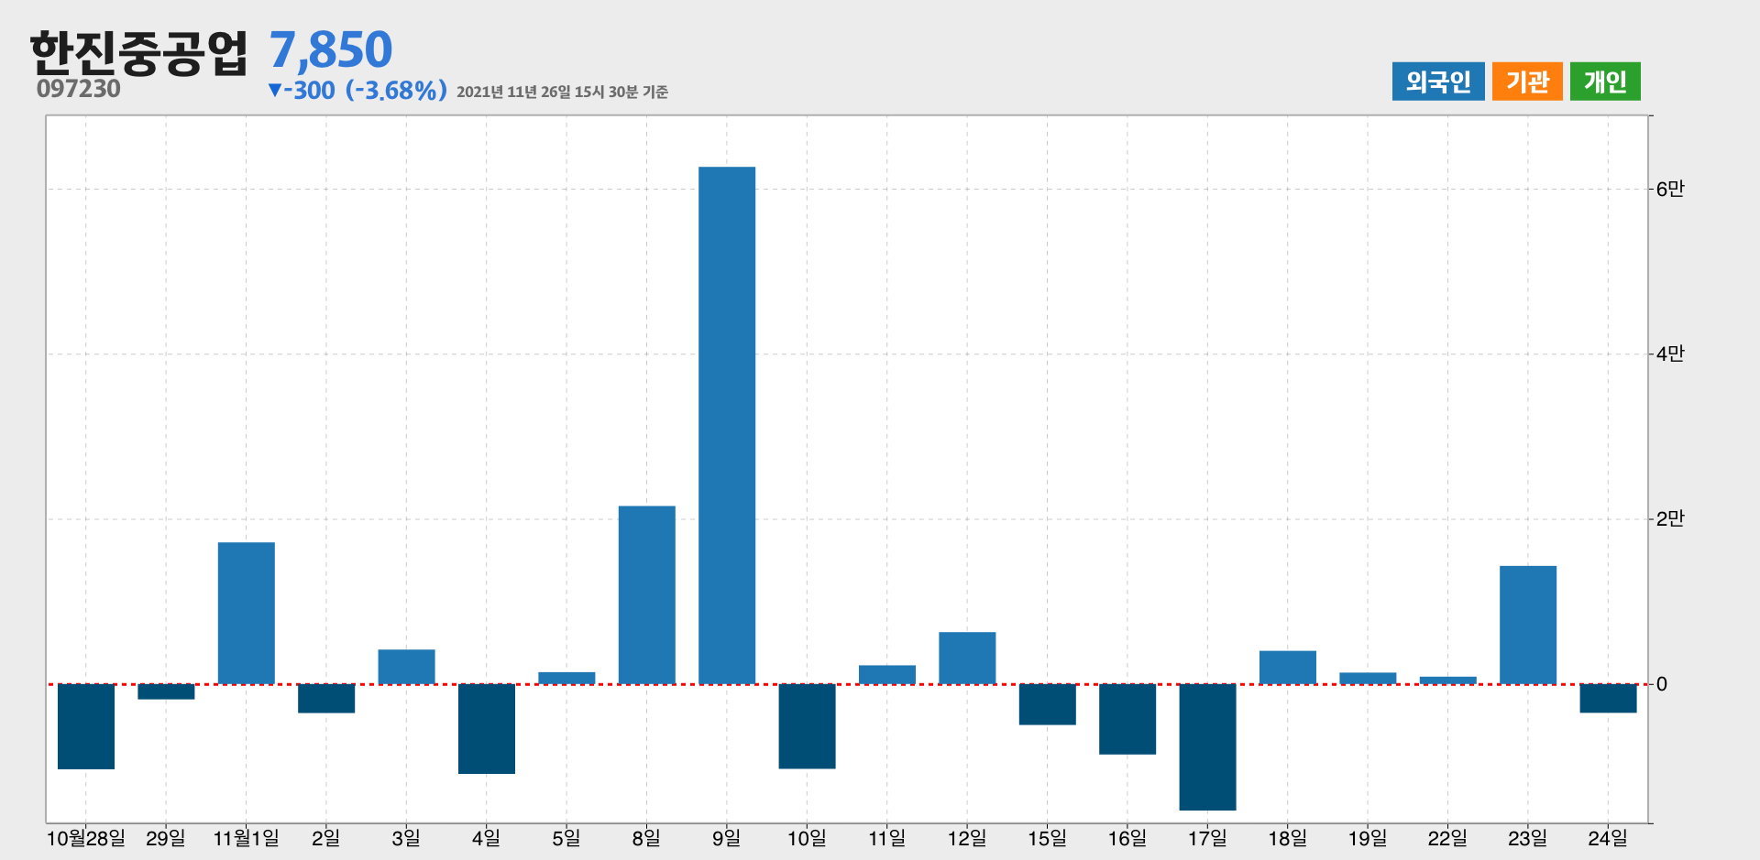Click the 4만 y-axis label
This screenshot has width=1760, height=860.
coord(1670,354)
